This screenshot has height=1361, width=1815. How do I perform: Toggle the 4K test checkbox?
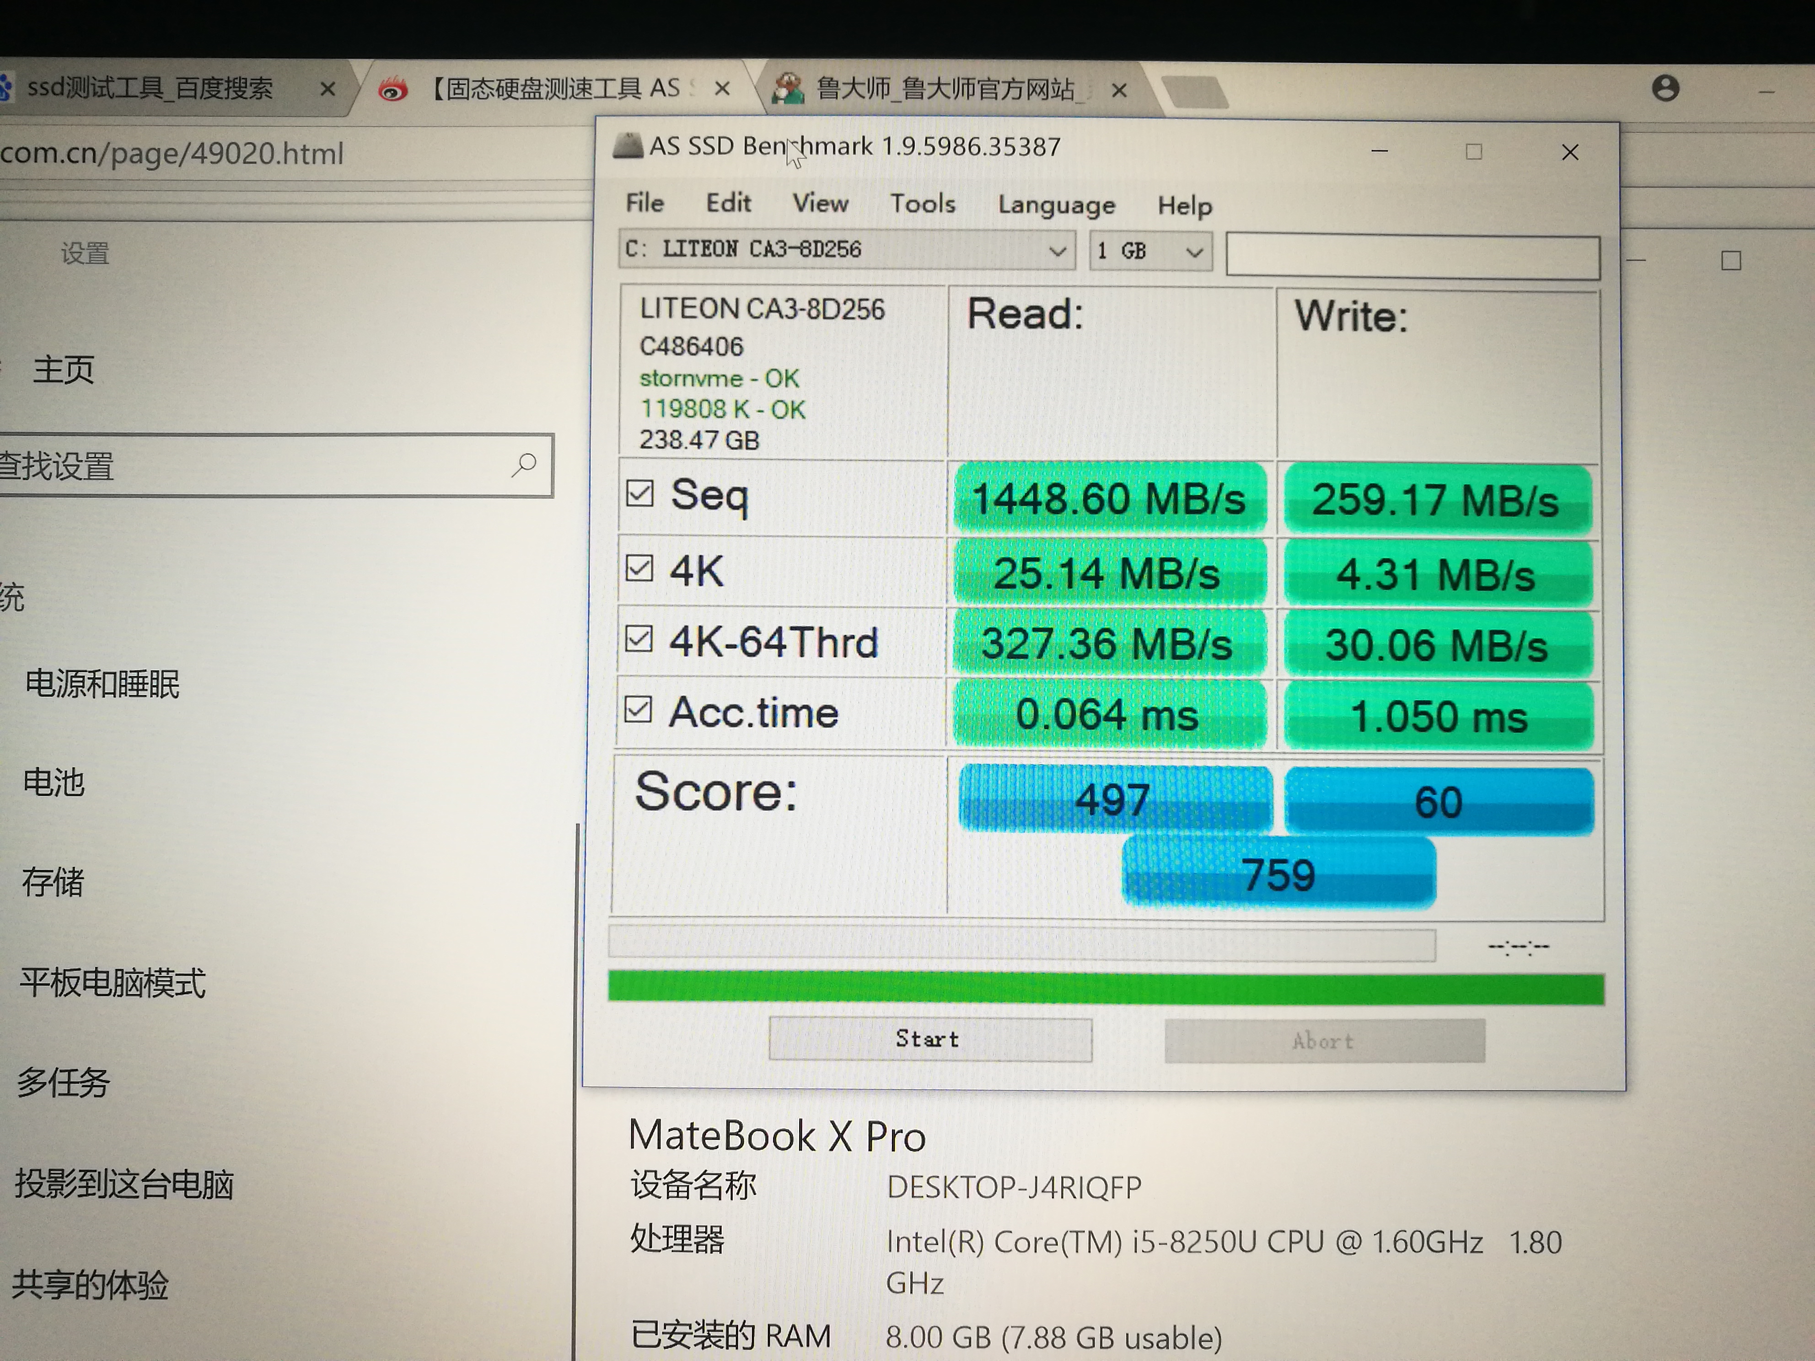click(639, 568)
